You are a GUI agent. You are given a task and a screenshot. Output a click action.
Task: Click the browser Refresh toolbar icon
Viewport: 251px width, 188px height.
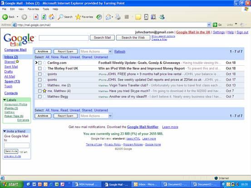(x=44, y=17)
